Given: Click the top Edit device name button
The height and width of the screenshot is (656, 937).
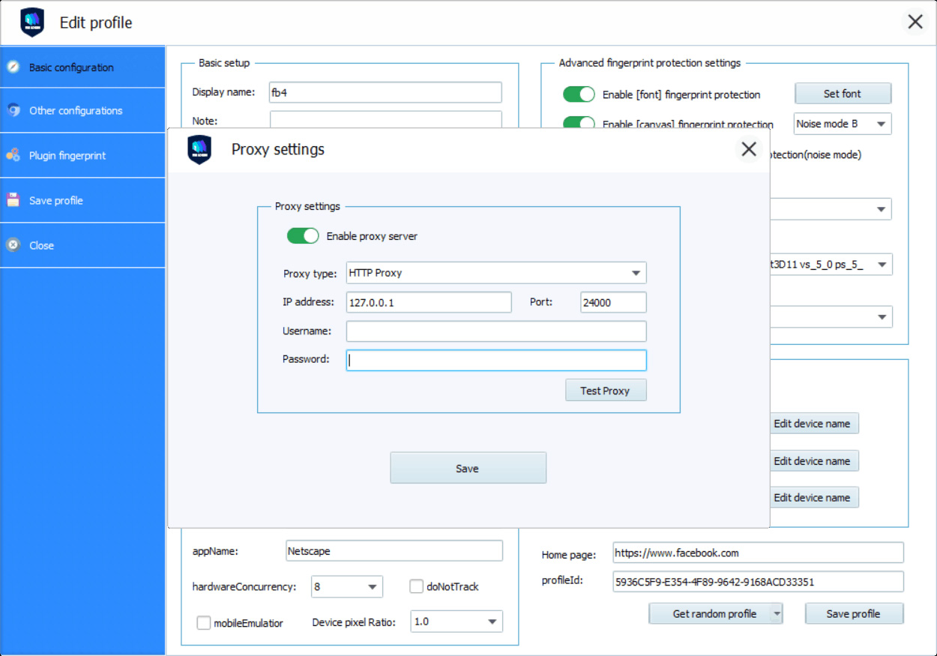Looking at the screenshot, I should point(813,424).
